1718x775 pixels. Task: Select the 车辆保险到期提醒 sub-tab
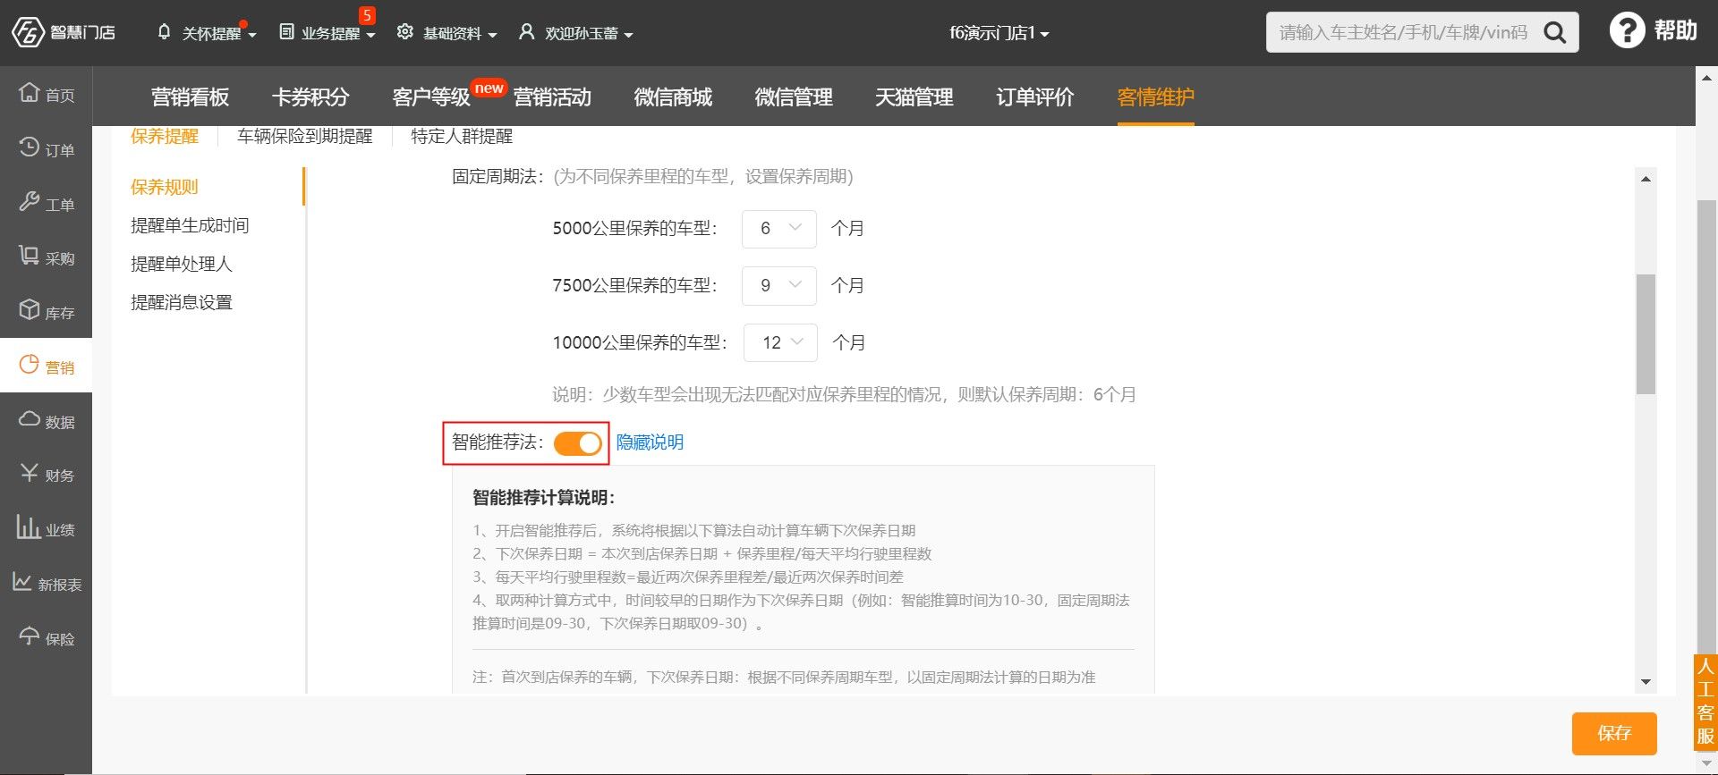[x=305, y=136]
